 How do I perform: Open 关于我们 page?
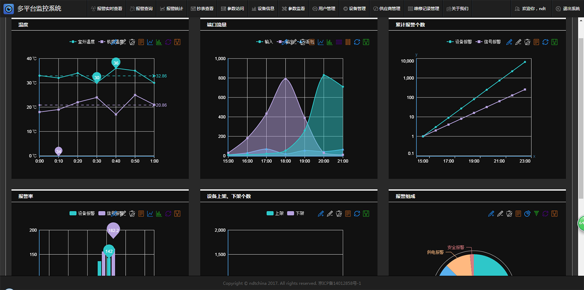(x=457, y=9)
